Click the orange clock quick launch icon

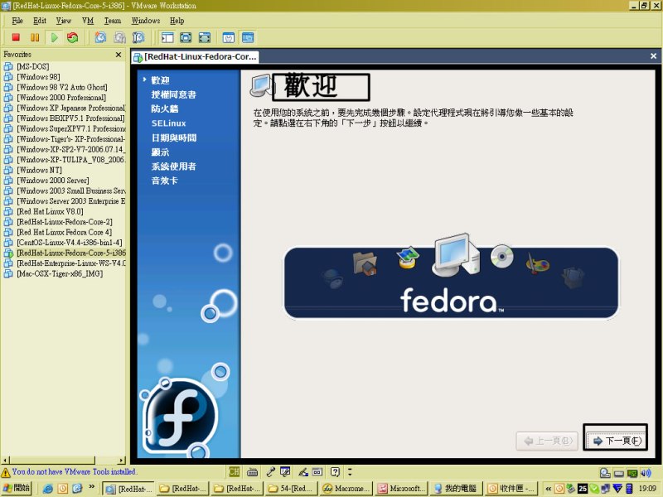(x=63, y=489)
